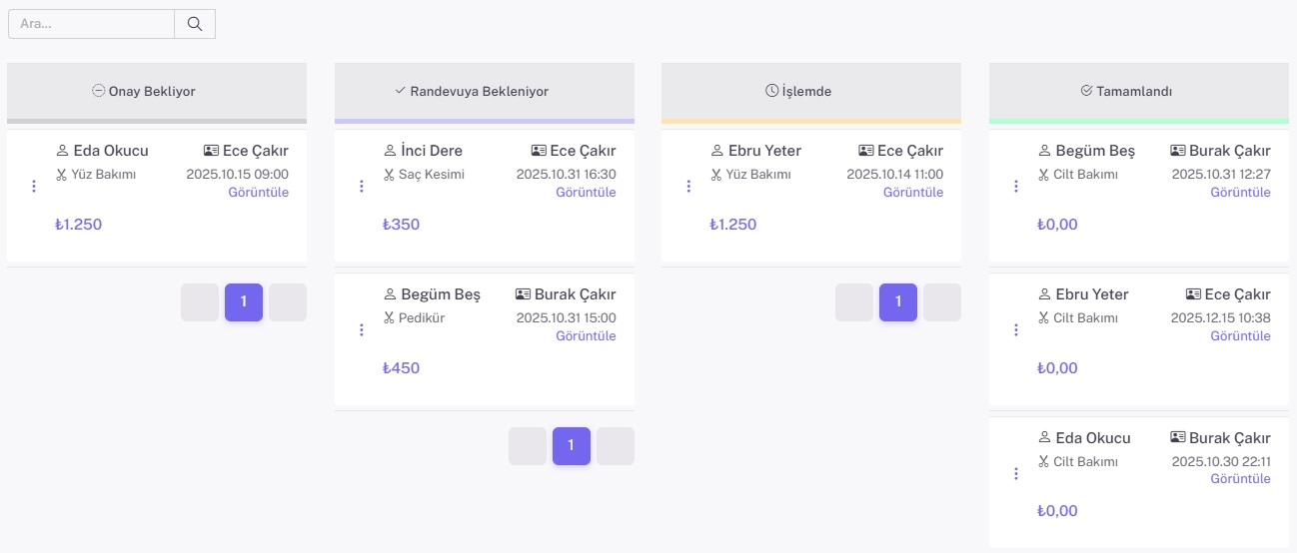1297x553 pixels.
Task: Open three-dot menu on Ebru Yeter Yüz Bakımı card
Action: click(688, 187)
